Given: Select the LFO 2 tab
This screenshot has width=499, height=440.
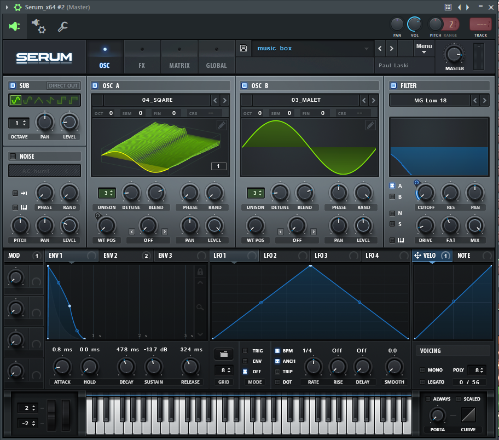Looking at the screenshot, I should 285,256.
